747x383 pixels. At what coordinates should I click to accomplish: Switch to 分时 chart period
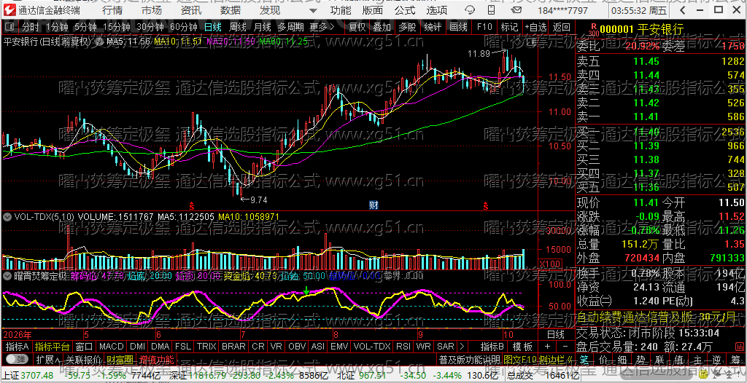point(31,27)
